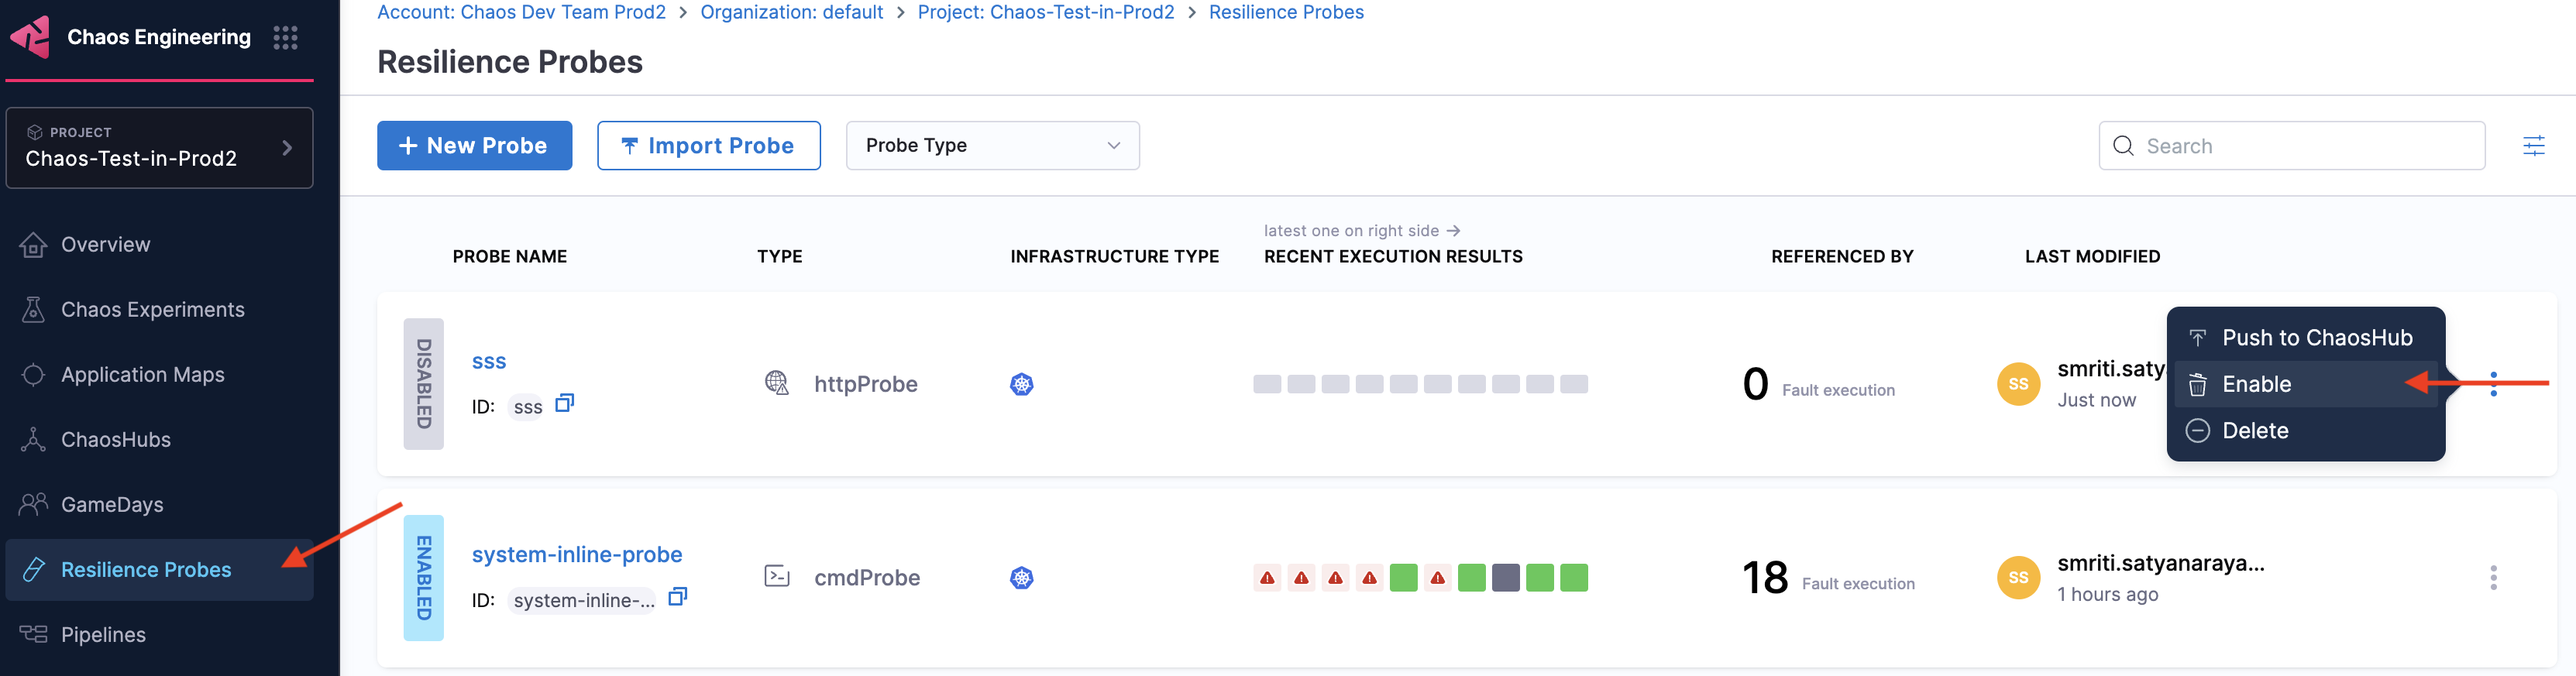
Task: Open the Probe Type dropdown
Action: pos(992,146)
